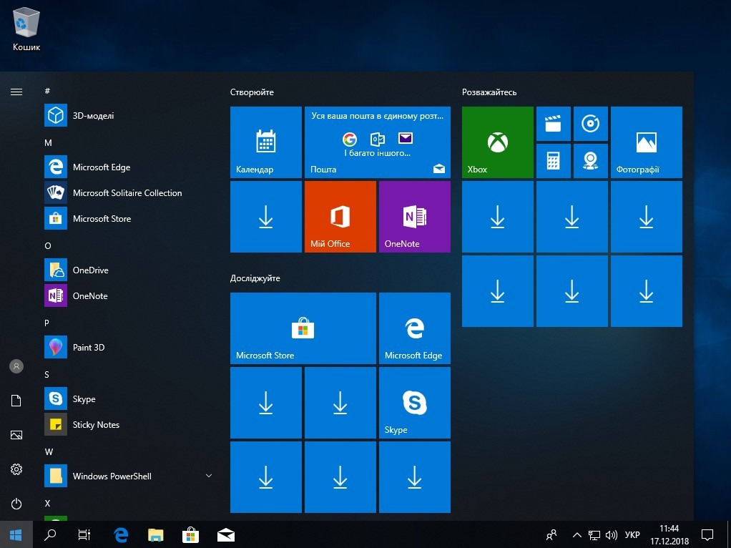Click the Календар tile
Screen dimensions: 731x548
tap(265, 142)
